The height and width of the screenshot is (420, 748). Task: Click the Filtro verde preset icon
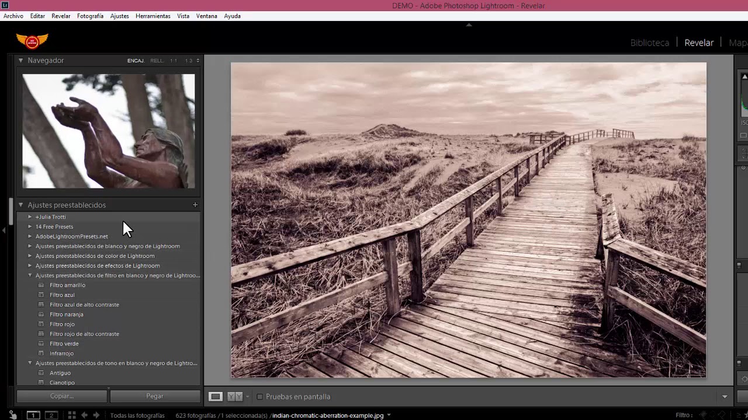[x=41, y=344]
